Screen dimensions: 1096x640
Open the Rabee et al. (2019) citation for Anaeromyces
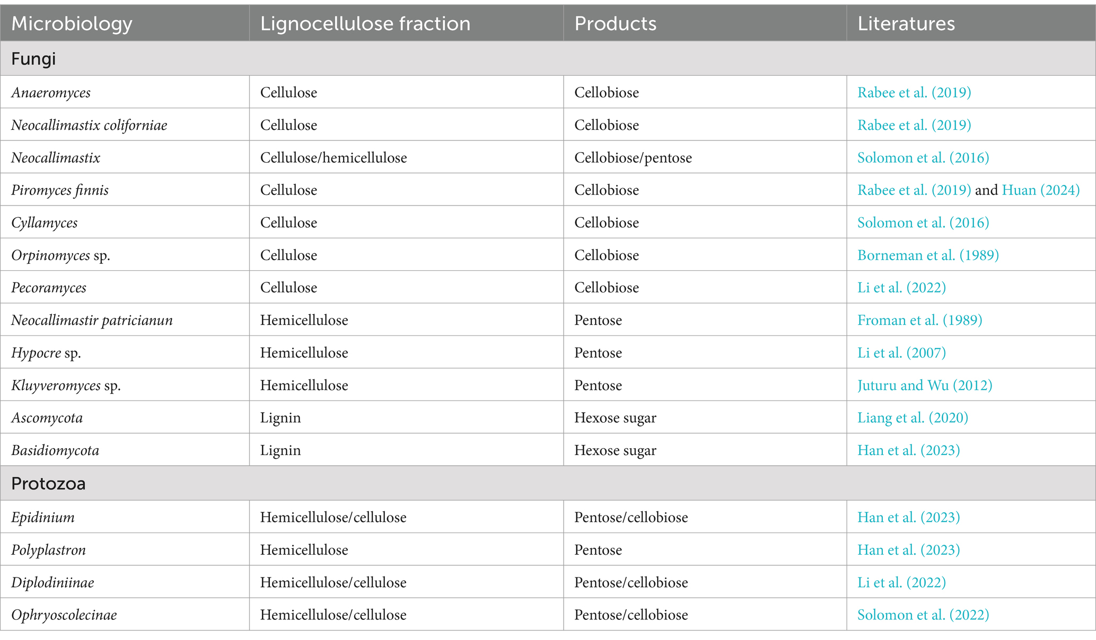coord(914,92)
